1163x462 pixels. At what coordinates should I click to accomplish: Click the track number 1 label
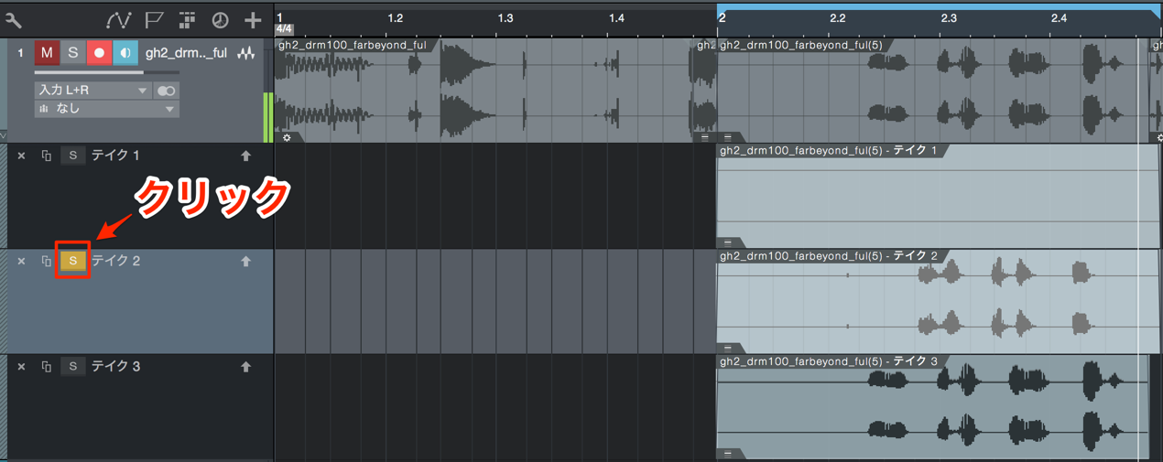click(20, 53)
